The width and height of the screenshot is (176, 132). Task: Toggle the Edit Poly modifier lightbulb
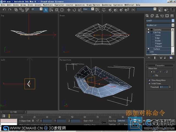coord(148,32)
